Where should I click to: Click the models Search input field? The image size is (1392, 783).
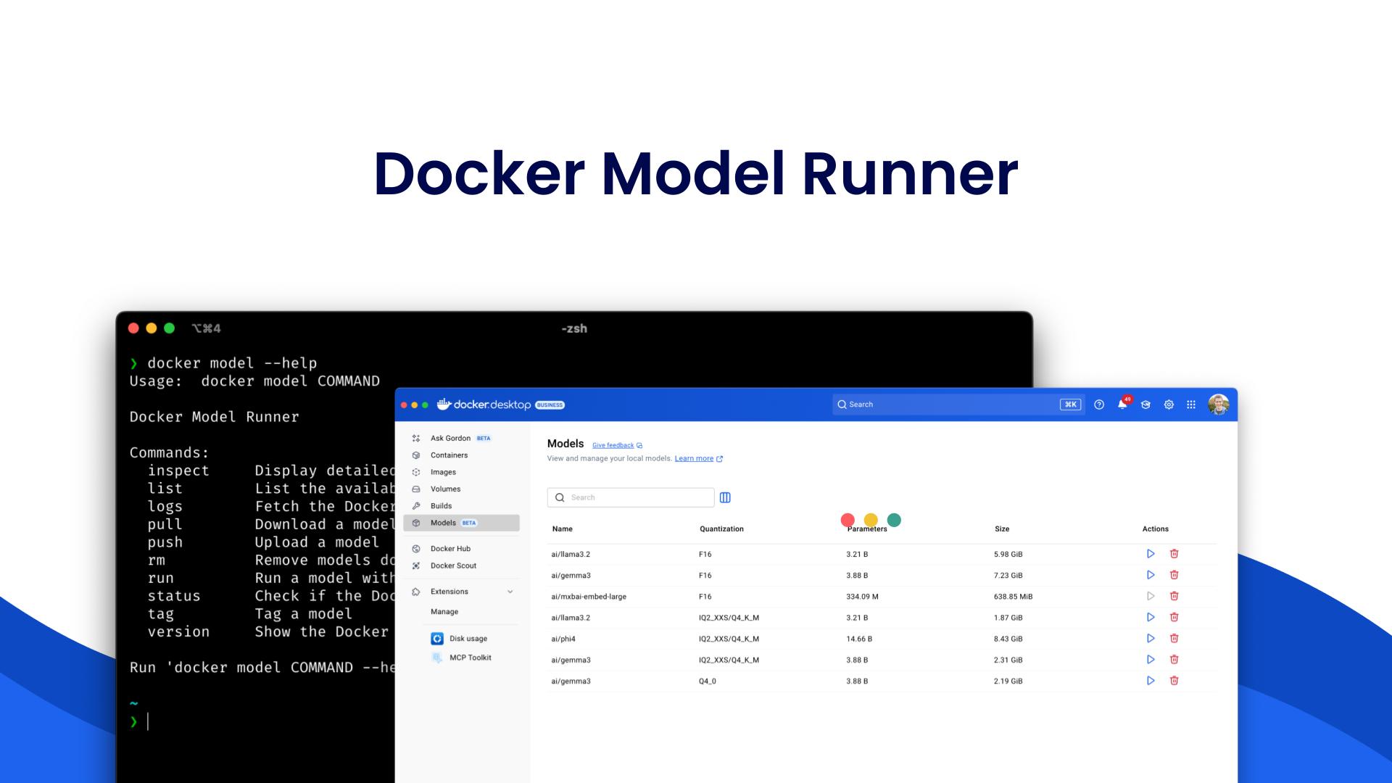pyautogui.click(x=638, y=497)
